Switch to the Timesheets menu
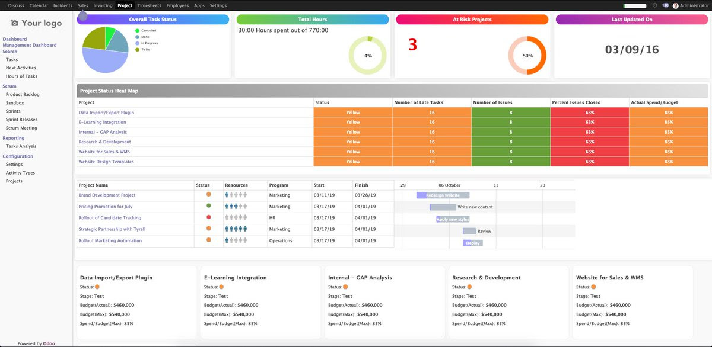 click(x=150, y=5)
